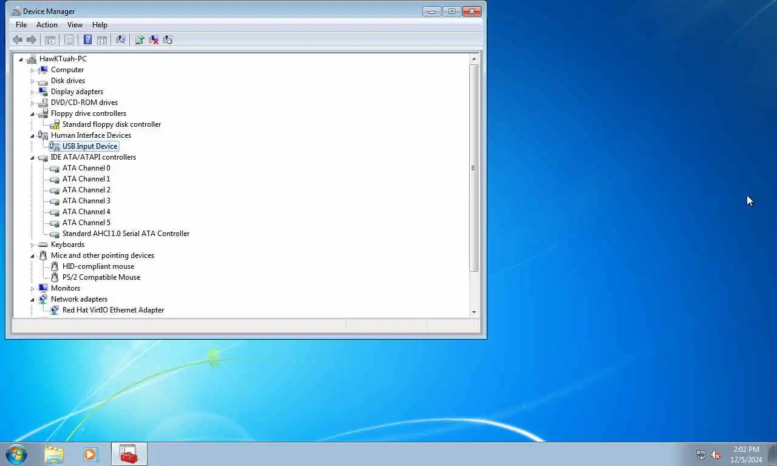The height and width of the screenshot is (466, 777).
Task: Collapse the Floppy drive controllers category
Action: coord(33,114)
